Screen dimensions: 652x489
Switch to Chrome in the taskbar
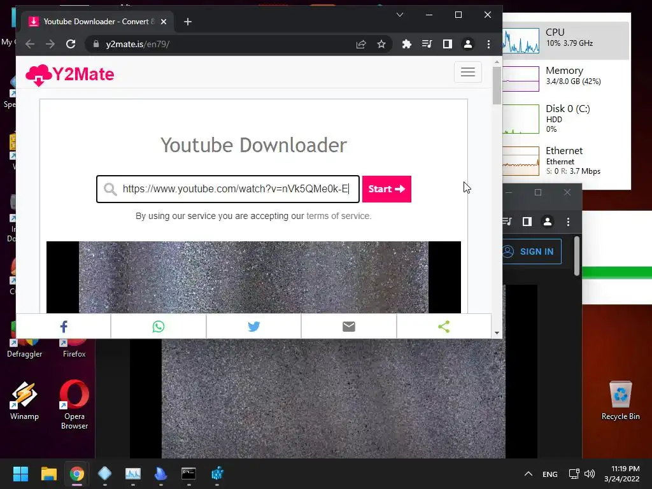(x=77, y=474)
